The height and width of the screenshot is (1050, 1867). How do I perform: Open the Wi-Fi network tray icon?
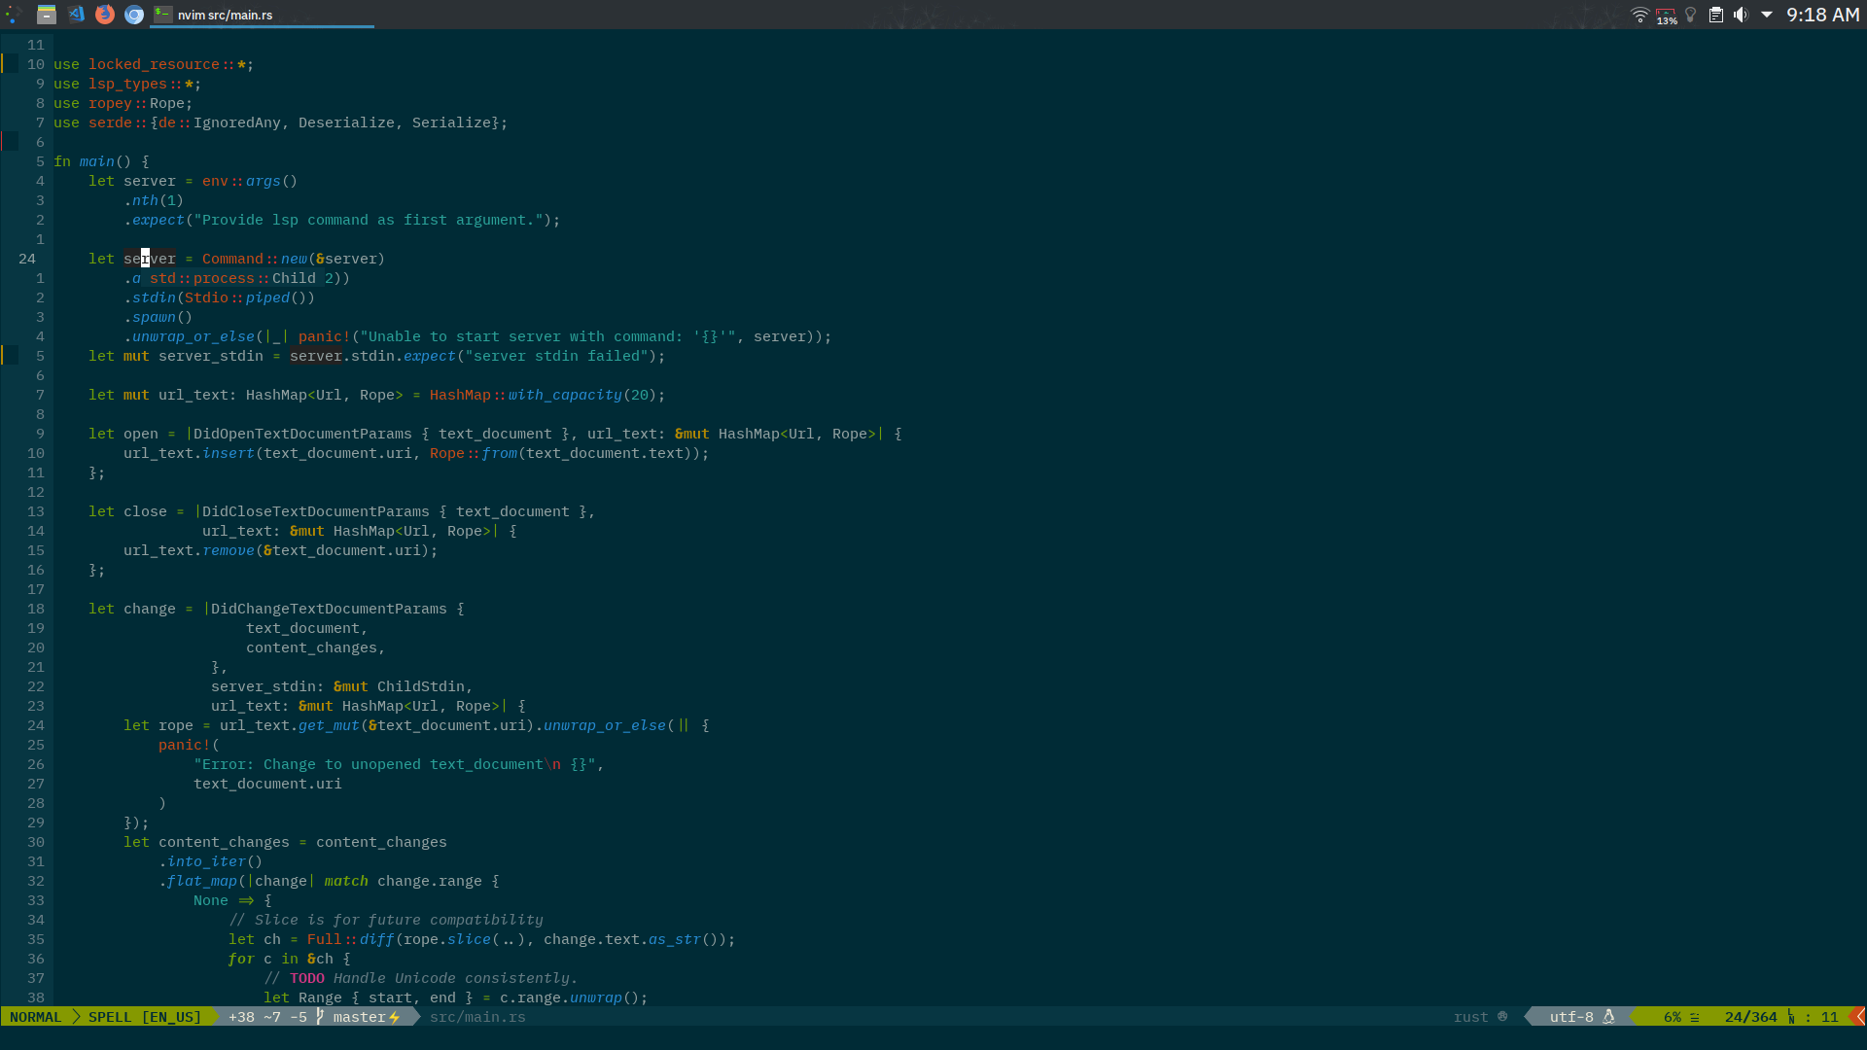[x=1640, y=15]
